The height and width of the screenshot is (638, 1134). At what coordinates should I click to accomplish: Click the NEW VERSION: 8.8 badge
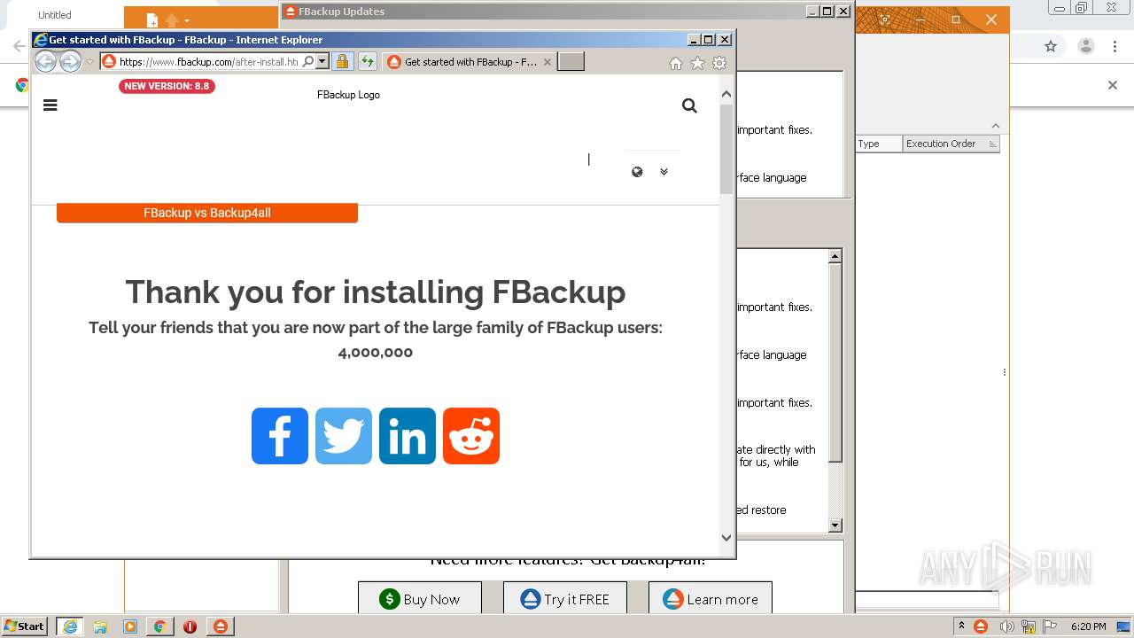tap(167, 86)
